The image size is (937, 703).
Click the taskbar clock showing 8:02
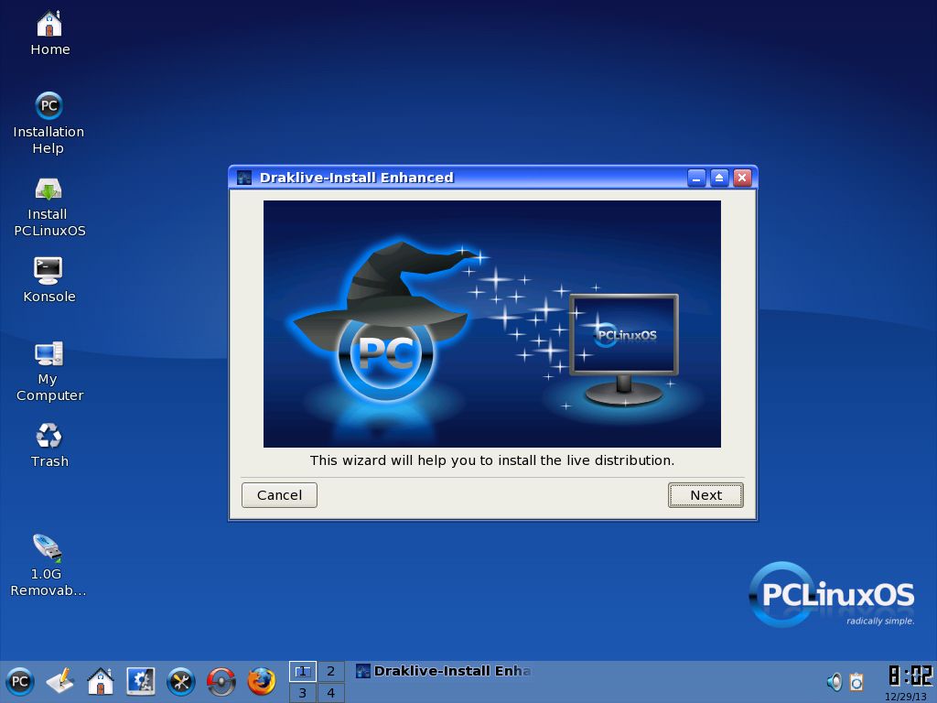[910, 676]
